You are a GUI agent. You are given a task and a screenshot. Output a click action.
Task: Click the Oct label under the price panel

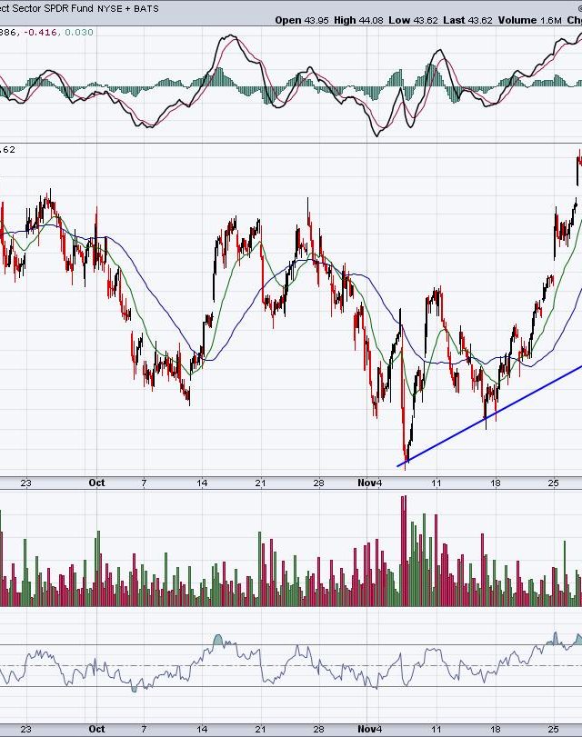pos(96,483)
